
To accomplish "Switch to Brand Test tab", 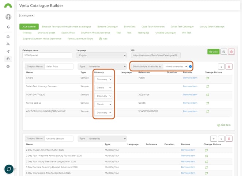I will [x=129, y=27].
